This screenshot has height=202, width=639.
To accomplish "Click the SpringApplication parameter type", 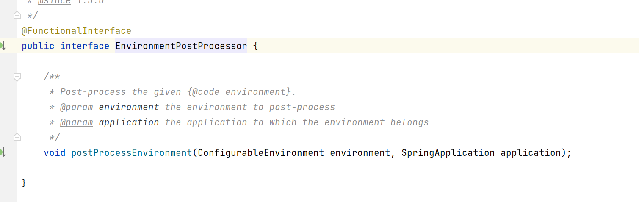I will 448,152.
